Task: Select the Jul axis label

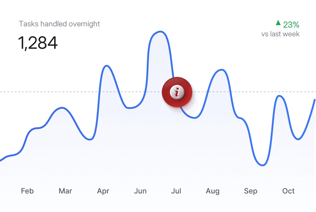Action: (176, 191)
